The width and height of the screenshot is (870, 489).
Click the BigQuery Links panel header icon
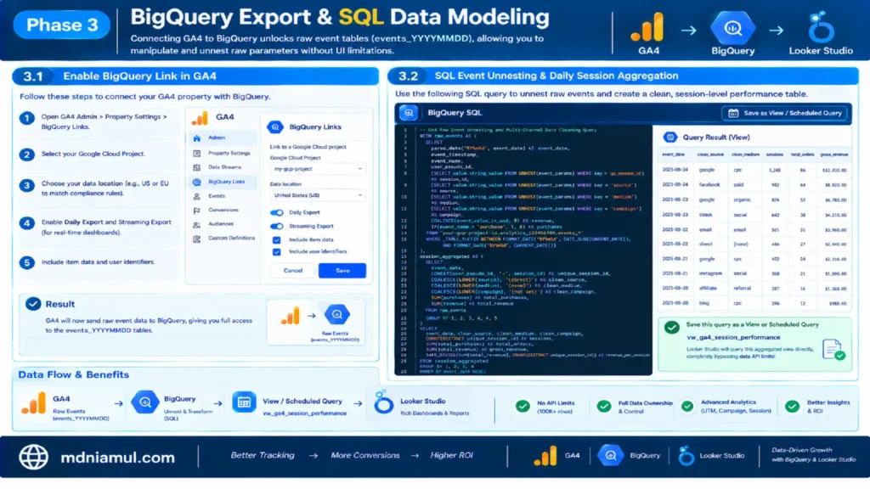[x=275, y=127]
